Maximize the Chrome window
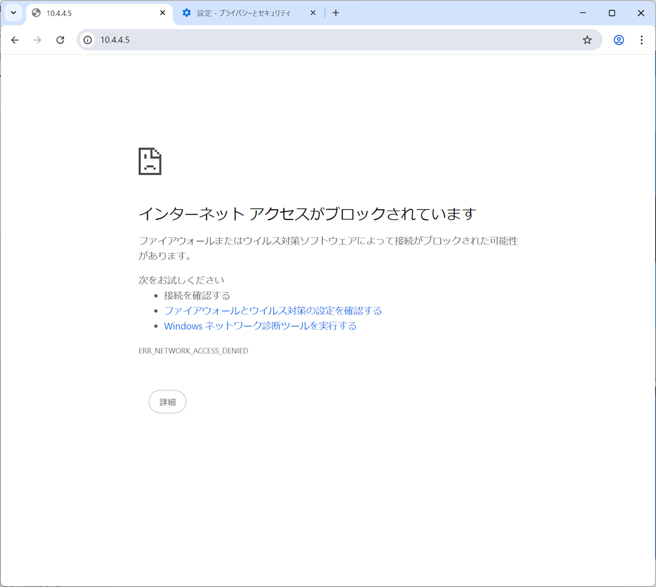656x587 pixels. (612, 13)
